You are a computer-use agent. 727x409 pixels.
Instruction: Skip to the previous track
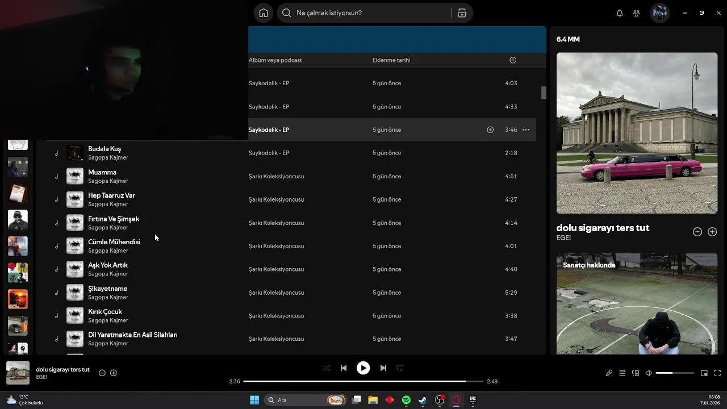tap(344, 368)
